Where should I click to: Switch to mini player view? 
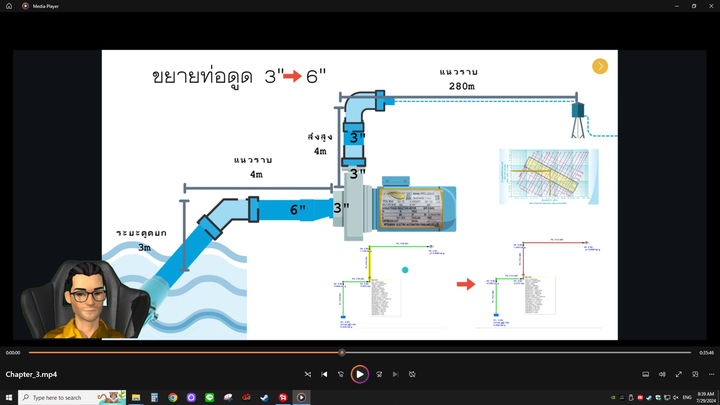pyautogui.click(x=695, y=374)
